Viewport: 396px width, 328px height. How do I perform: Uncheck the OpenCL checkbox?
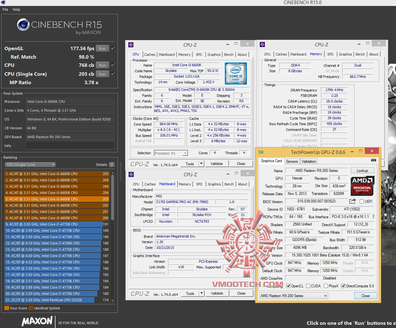(x=288, y=286)
